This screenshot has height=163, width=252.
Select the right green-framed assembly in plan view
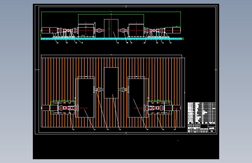pos(160,107)
